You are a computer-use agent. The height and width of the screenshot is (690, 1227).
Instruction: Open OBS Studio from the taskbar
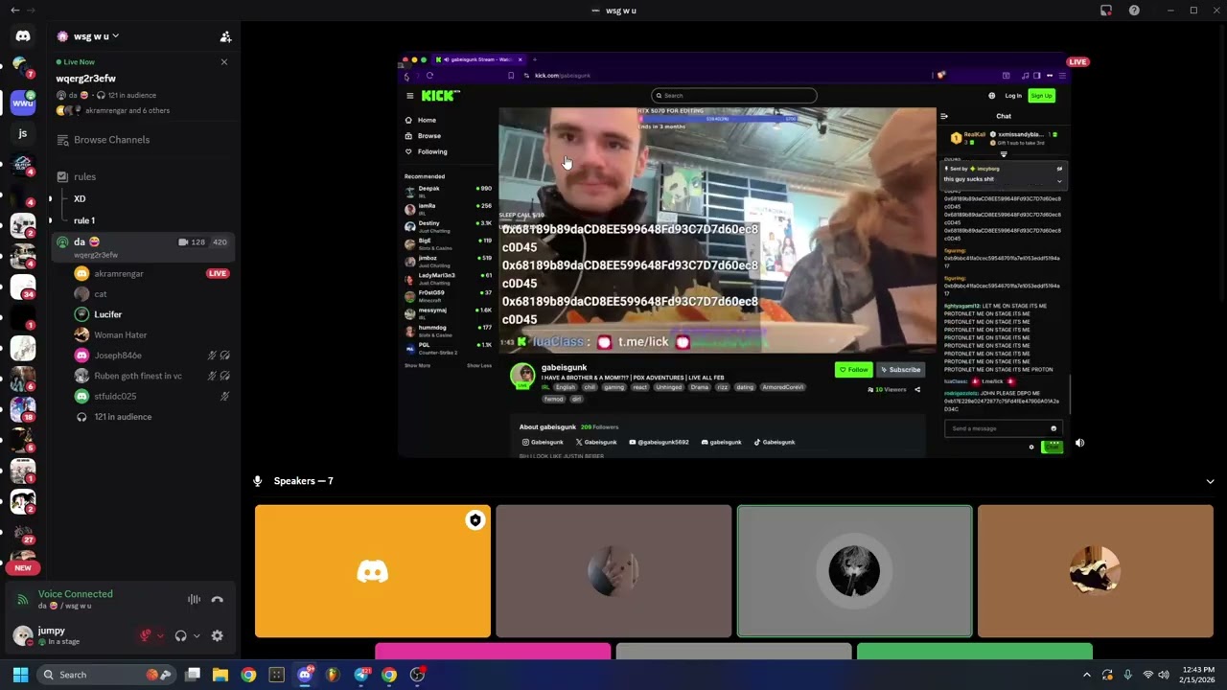tap(417, 675)
